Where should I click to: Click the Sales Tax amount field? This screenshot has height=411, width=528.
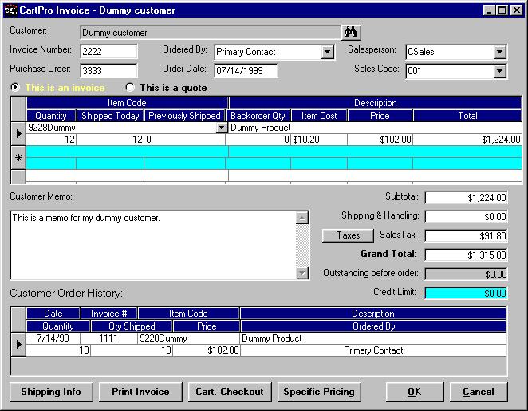(466, 235)
